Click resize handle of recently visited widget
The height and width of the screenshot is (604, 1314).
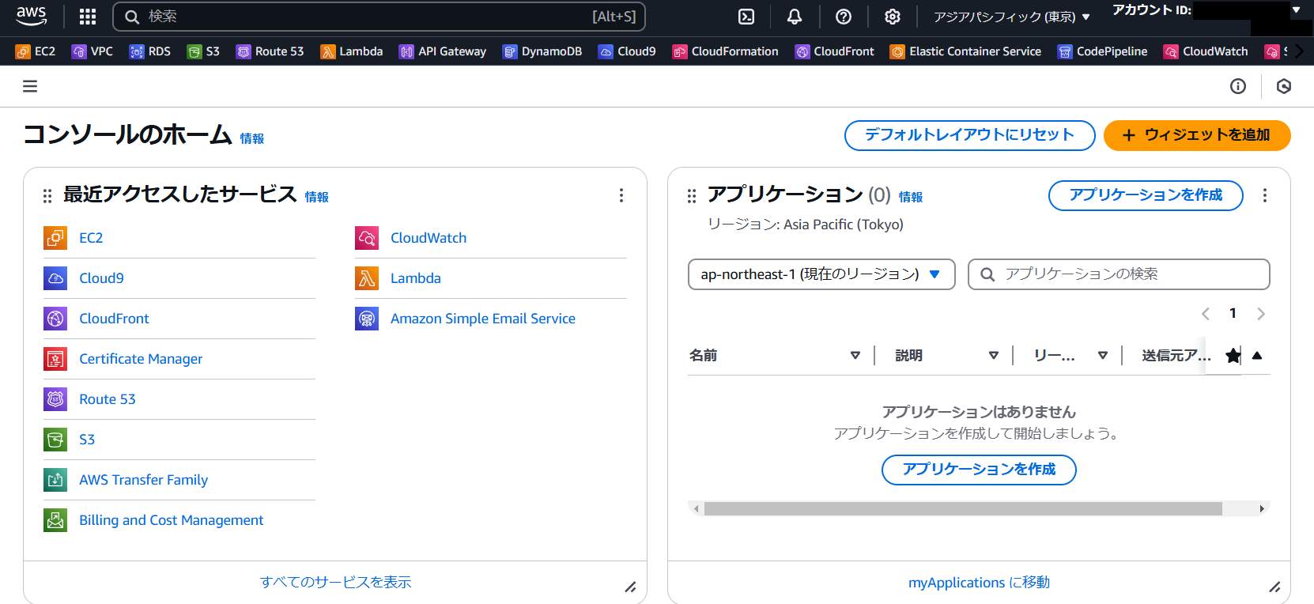click(631, 587)
